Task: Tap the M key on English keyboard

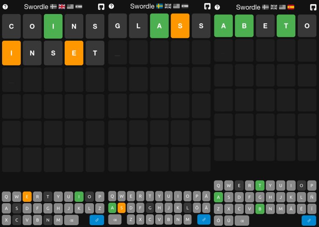Action: (58, 220)
